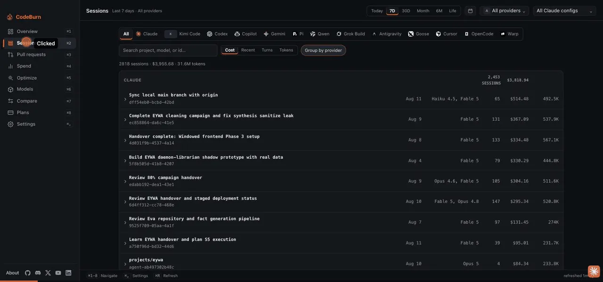Image resolution: width=603 pixels, height=282 pixels.
Task: Open the All Claude configs dropdown
Action: 564,11
